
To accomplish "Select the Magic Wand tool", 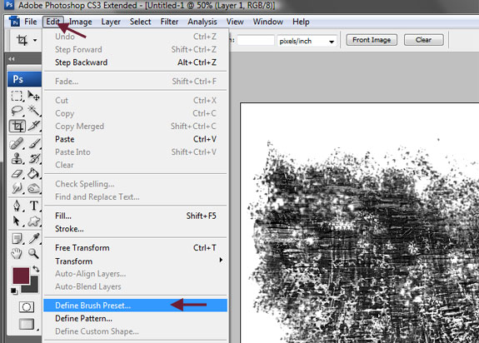I will 33,111.
